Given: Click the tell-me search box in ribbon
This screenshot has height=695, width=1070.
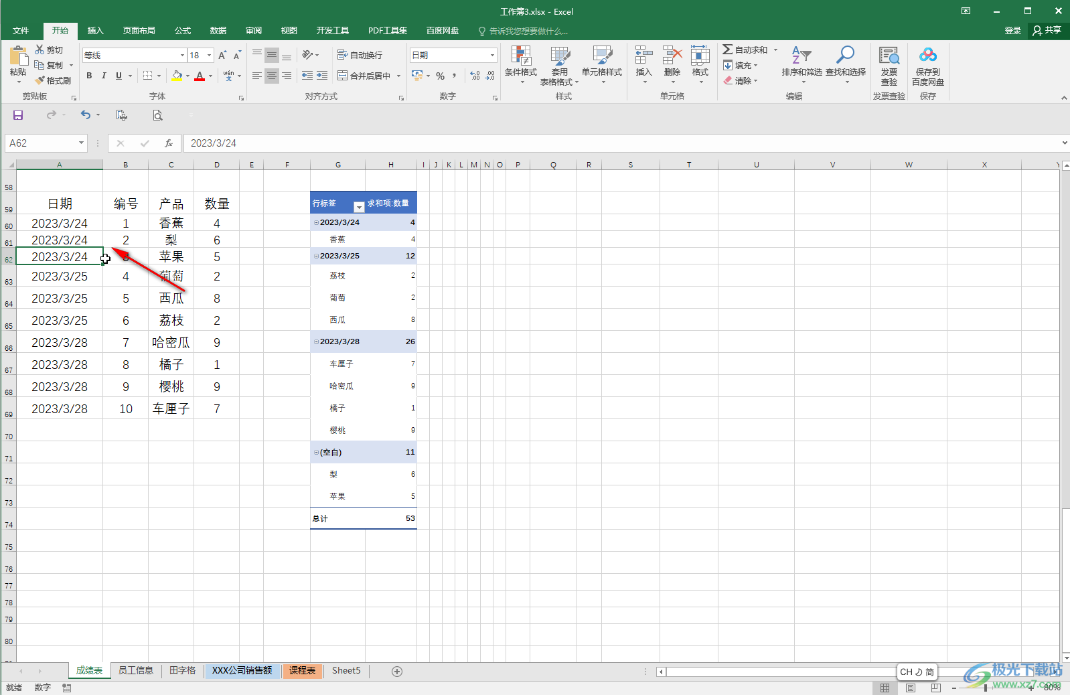Looking at the screenshot, I should 523,31.
